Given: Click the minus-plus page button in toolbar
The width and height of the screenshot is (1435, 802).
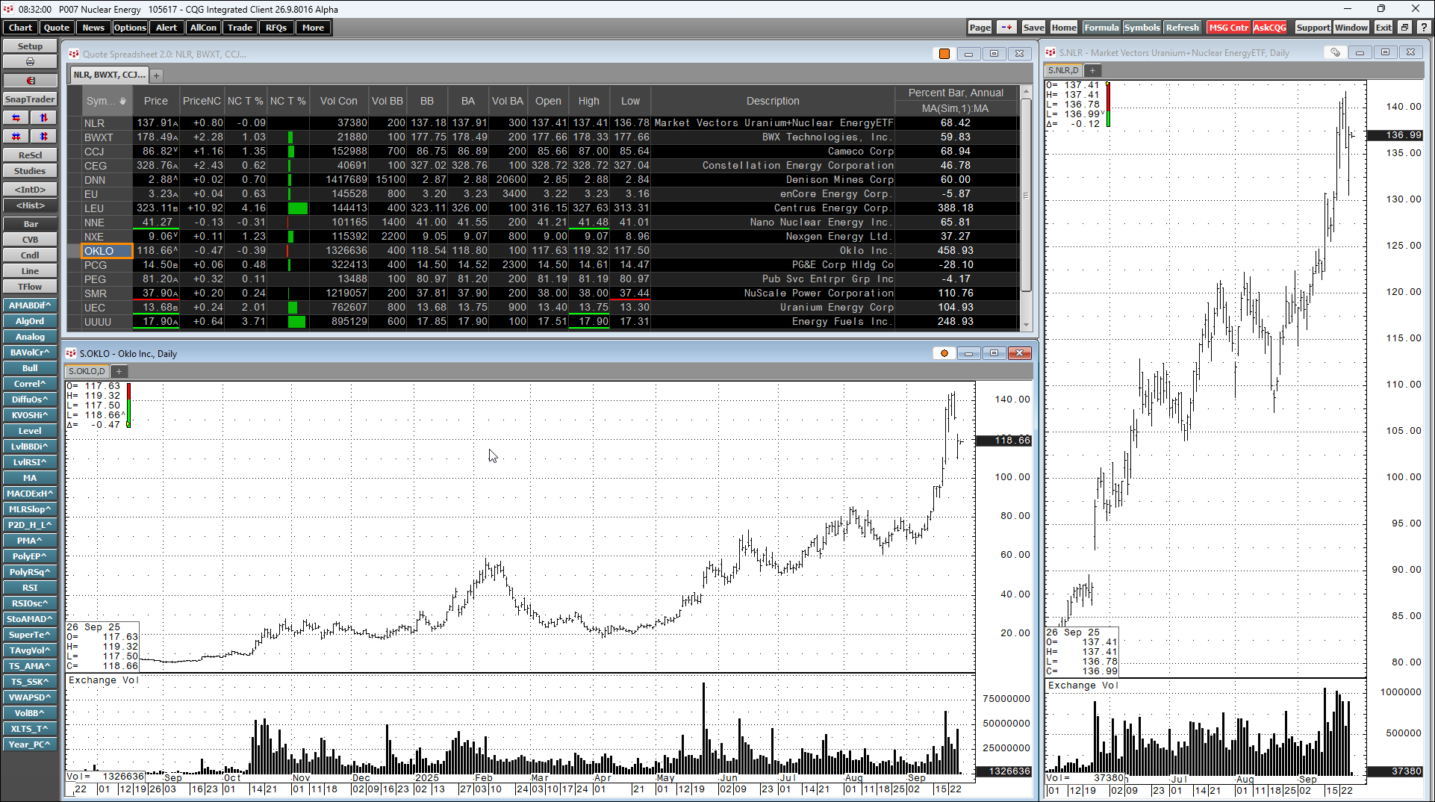Looking at the screenshot, I should 1006,28.
